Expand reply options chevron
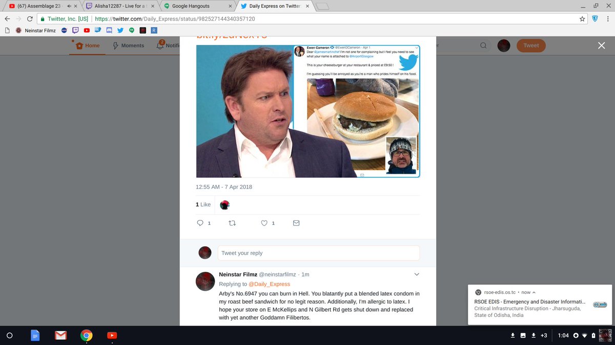The height and width of the screenshot is (345, 615). [417, 274]
